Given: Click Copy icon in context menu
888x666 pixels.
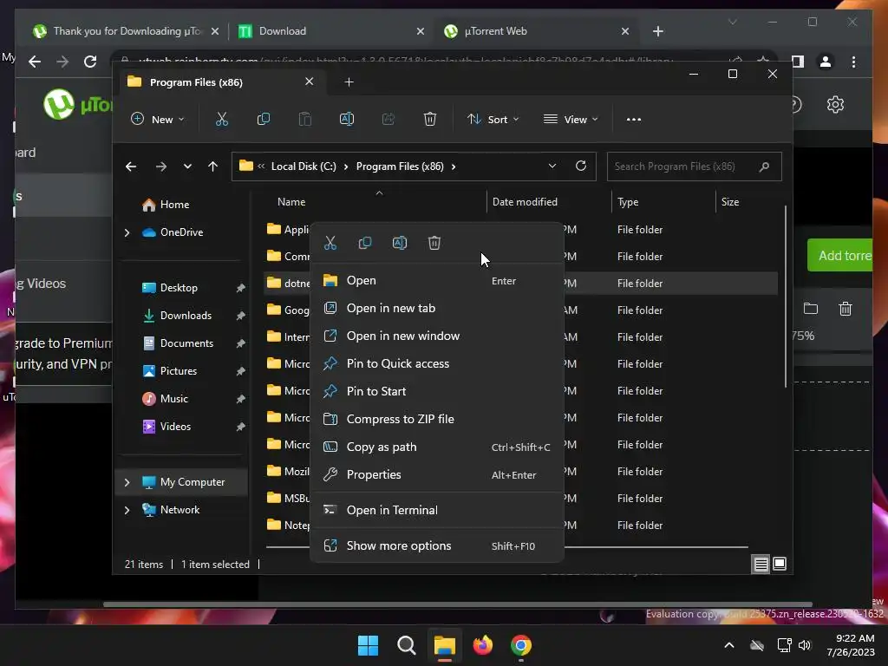Looking at the screenshot, I should (x=365, y=243).
